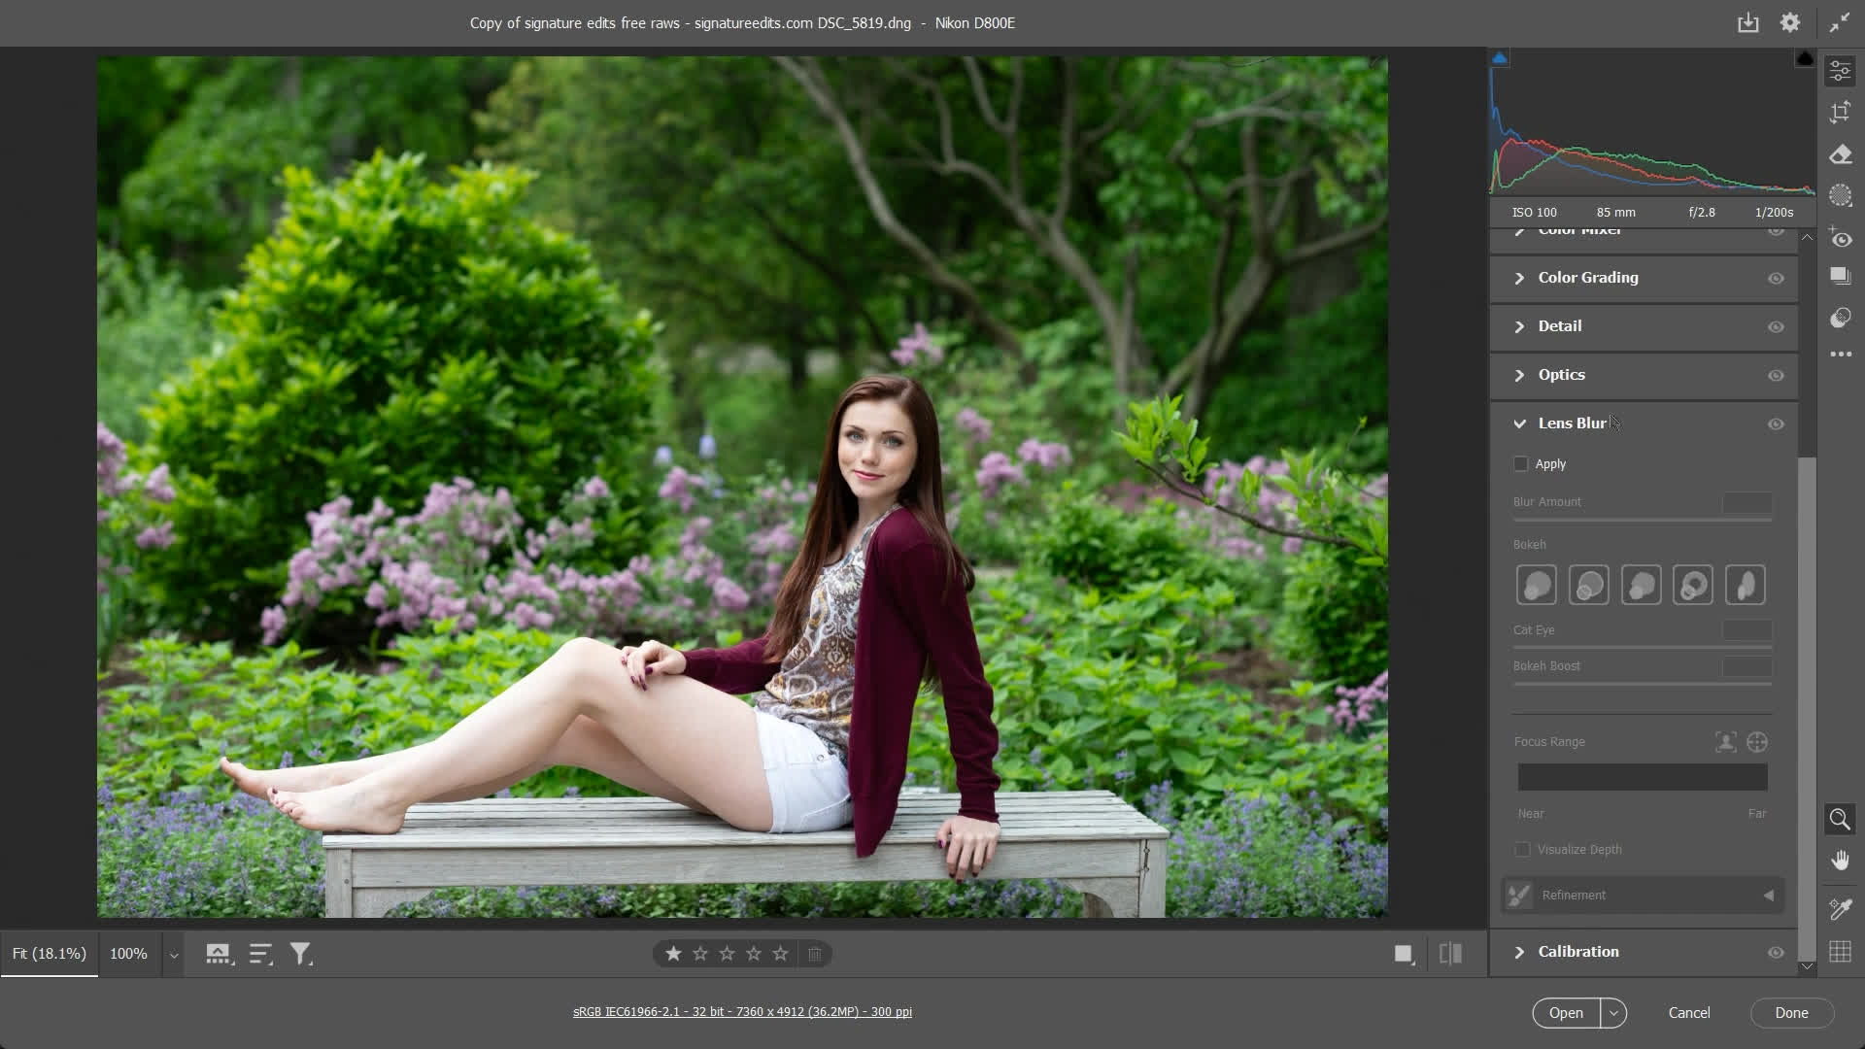This screenshot has height=1049, width=1865.
Task: Expand the Optics panel
Action: [x=1519, y=375]
